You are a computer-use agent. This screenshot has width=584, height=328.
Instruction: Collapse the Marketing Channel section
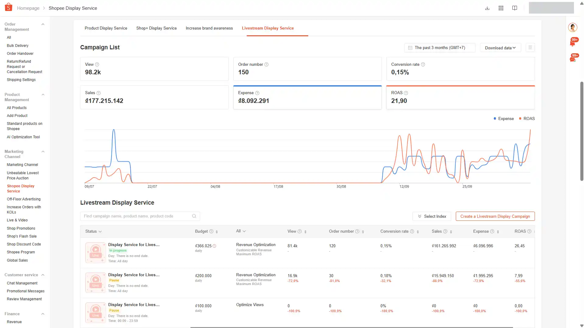pos(43,152)
